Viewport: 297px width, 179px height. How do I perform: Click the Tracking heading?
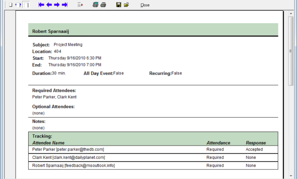point(42,136)
